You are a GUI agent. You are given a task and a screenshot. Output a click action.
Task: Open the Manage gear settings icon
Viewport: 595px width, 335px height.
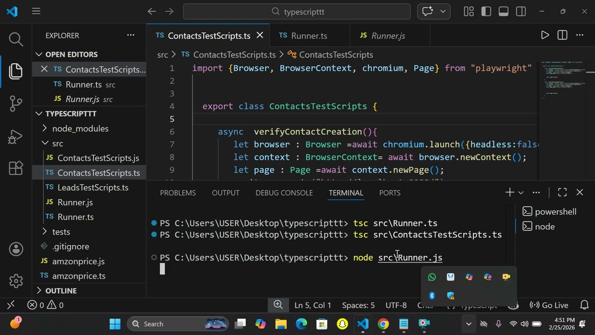pos(16,281)
